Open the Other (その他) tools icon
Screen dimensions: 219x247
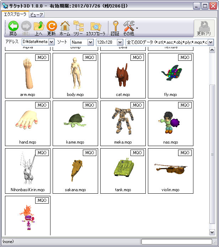(x=129, y=26)
